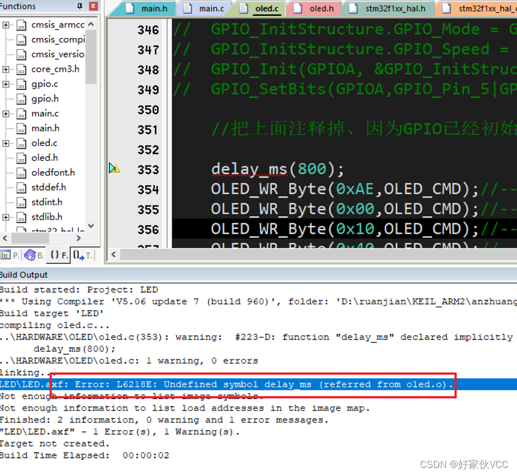The width and height of the screenshot is (517, 475).
Task: Select main.h in Functions tree
Action: [x=45, y=128]
